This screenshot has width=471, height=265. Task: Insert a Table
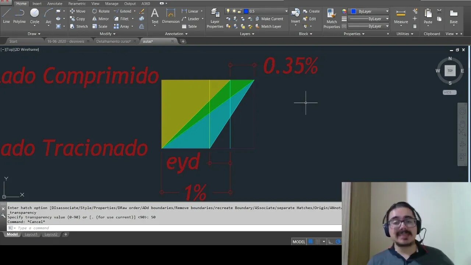[x=189, y=26]
